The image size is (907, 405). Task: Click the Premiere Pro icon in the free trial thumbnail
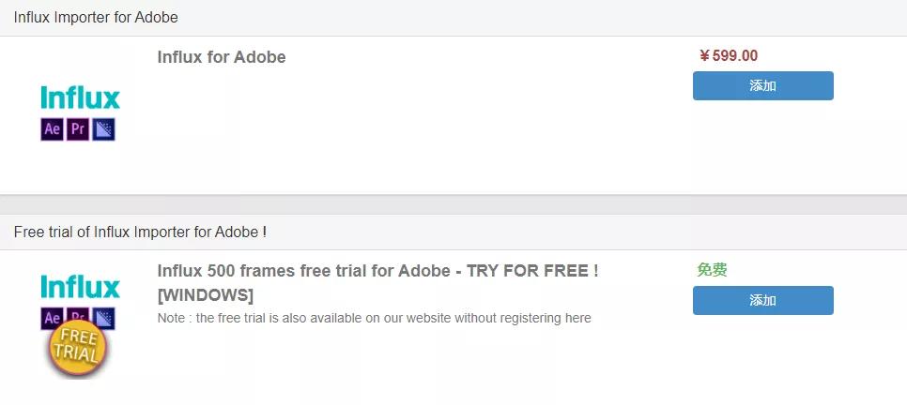pyautogui.click(x=79, y=314)
